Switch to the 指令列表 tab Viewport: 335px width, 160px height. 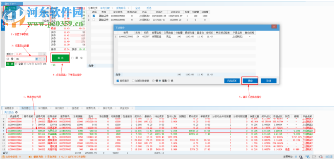coord(108,108)
